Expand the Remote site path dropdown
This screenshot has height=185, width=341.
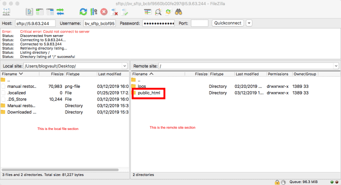[x=336, y=66]
